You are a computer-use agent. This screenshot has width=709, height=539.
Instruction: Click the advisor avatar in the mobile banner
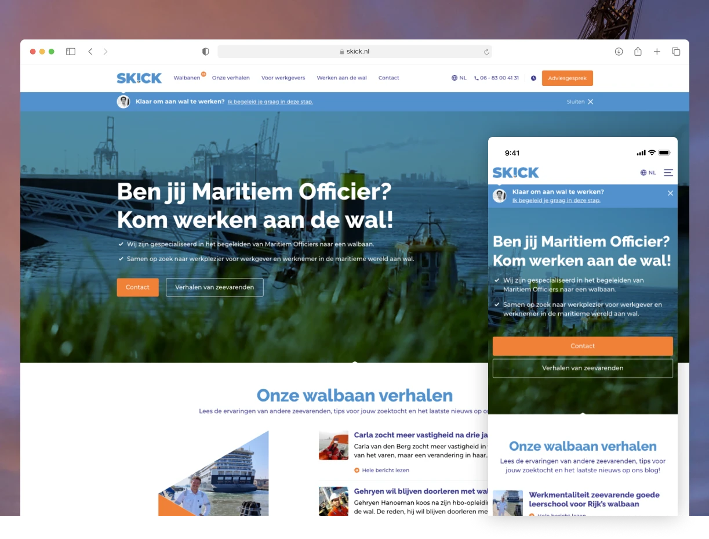coord(499,196)
